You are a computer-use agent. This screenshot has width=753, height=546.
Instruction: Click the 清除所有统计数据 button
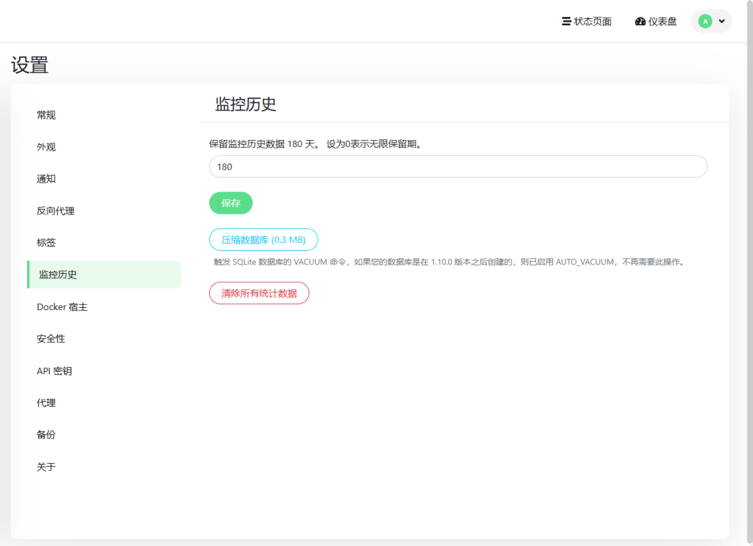pos(259,292)
